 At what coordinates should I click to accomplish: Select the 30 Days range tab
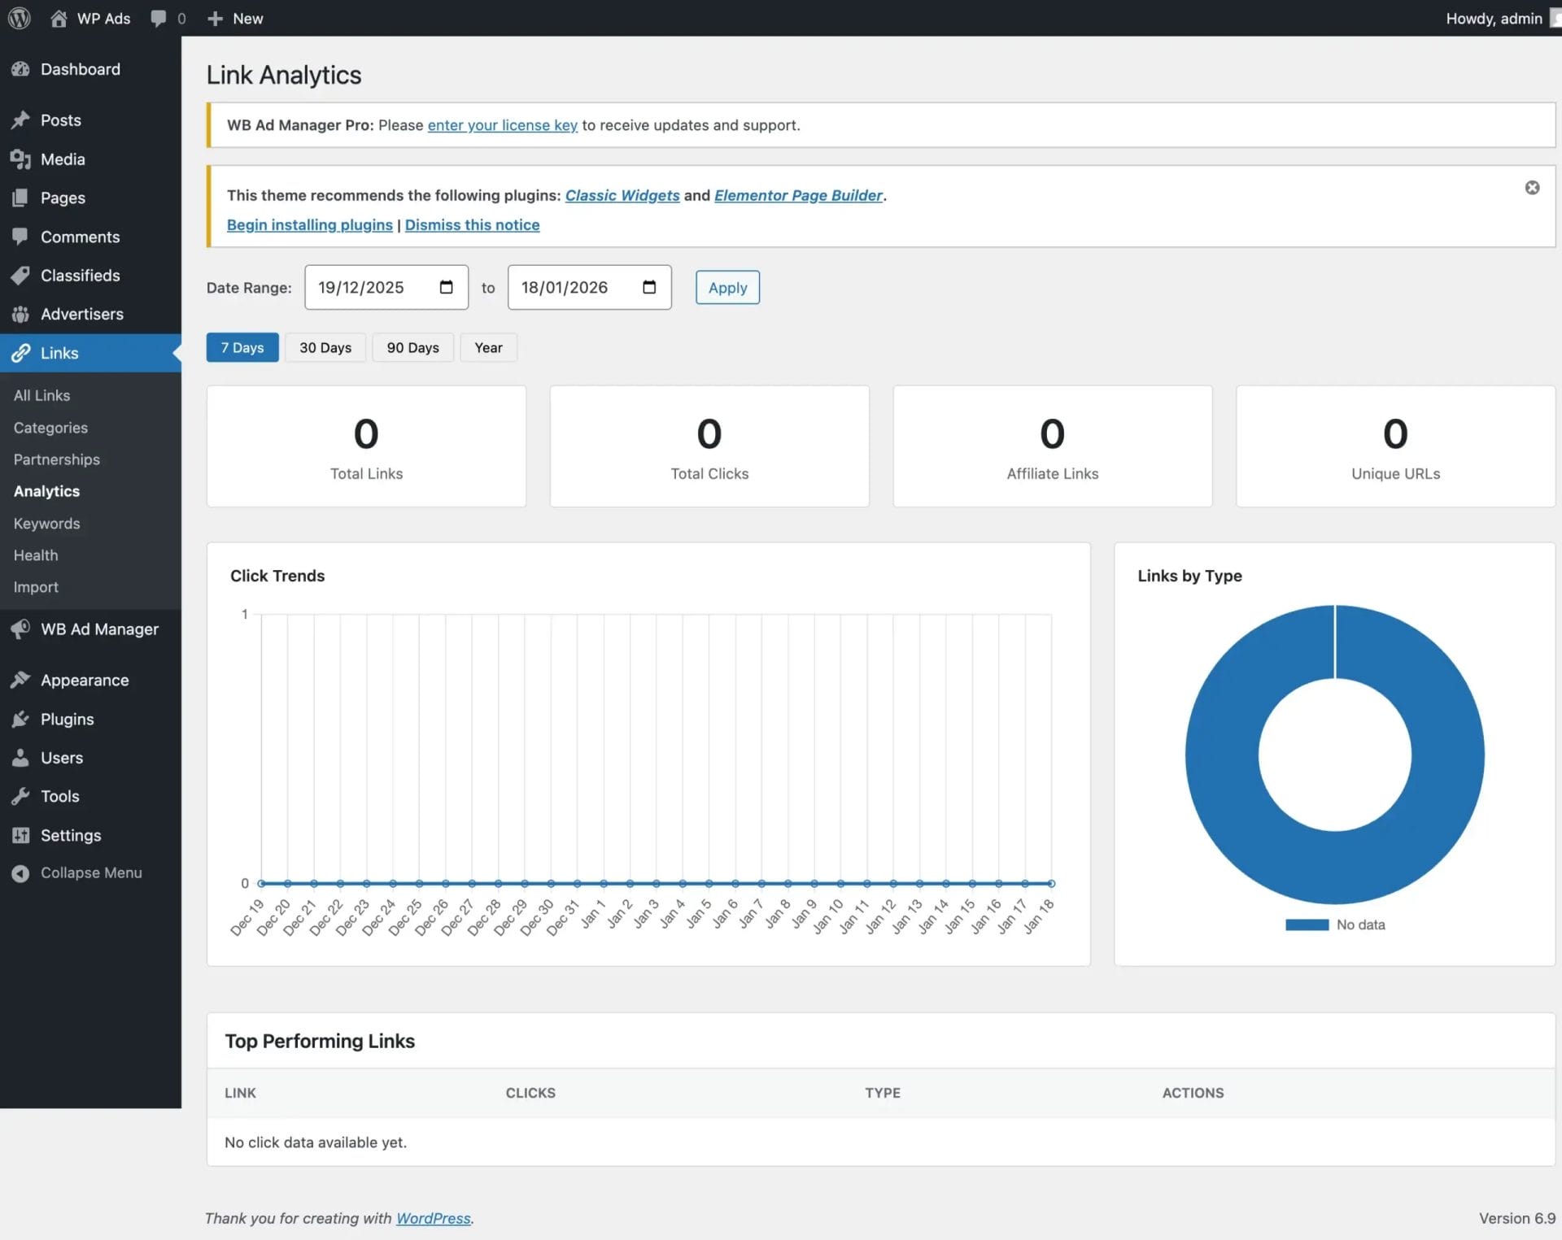click(325, 347)
